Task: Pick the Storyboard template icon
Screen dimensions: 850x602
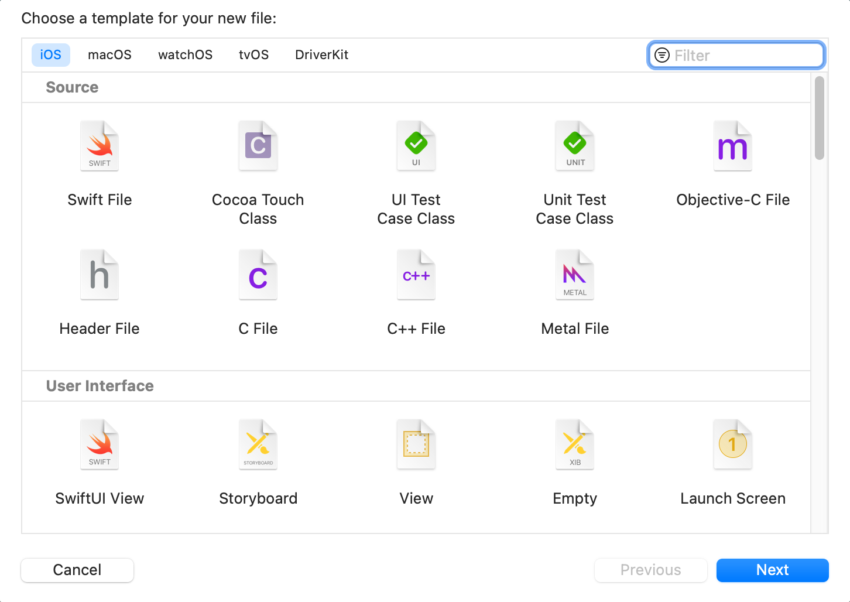Action: tap(258, 444)
